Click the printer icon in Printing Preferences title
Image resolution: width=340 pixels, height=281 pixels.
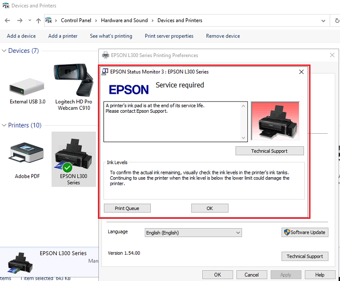(105, 55)
